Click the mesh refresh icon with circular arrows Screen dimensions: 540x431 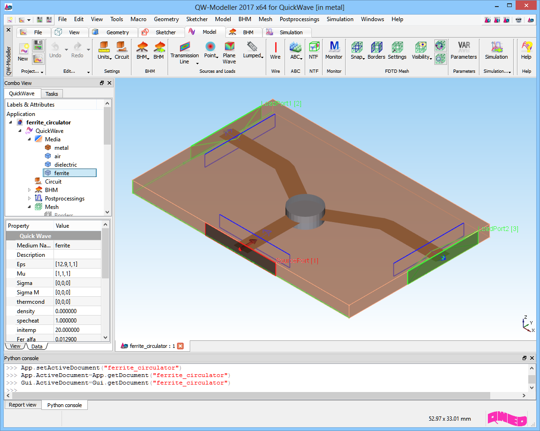(x=440, y=46)
